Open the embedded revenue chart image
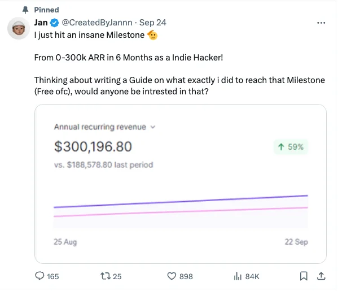The height and width of the screenshot is (291, 338). click(181, 184)
